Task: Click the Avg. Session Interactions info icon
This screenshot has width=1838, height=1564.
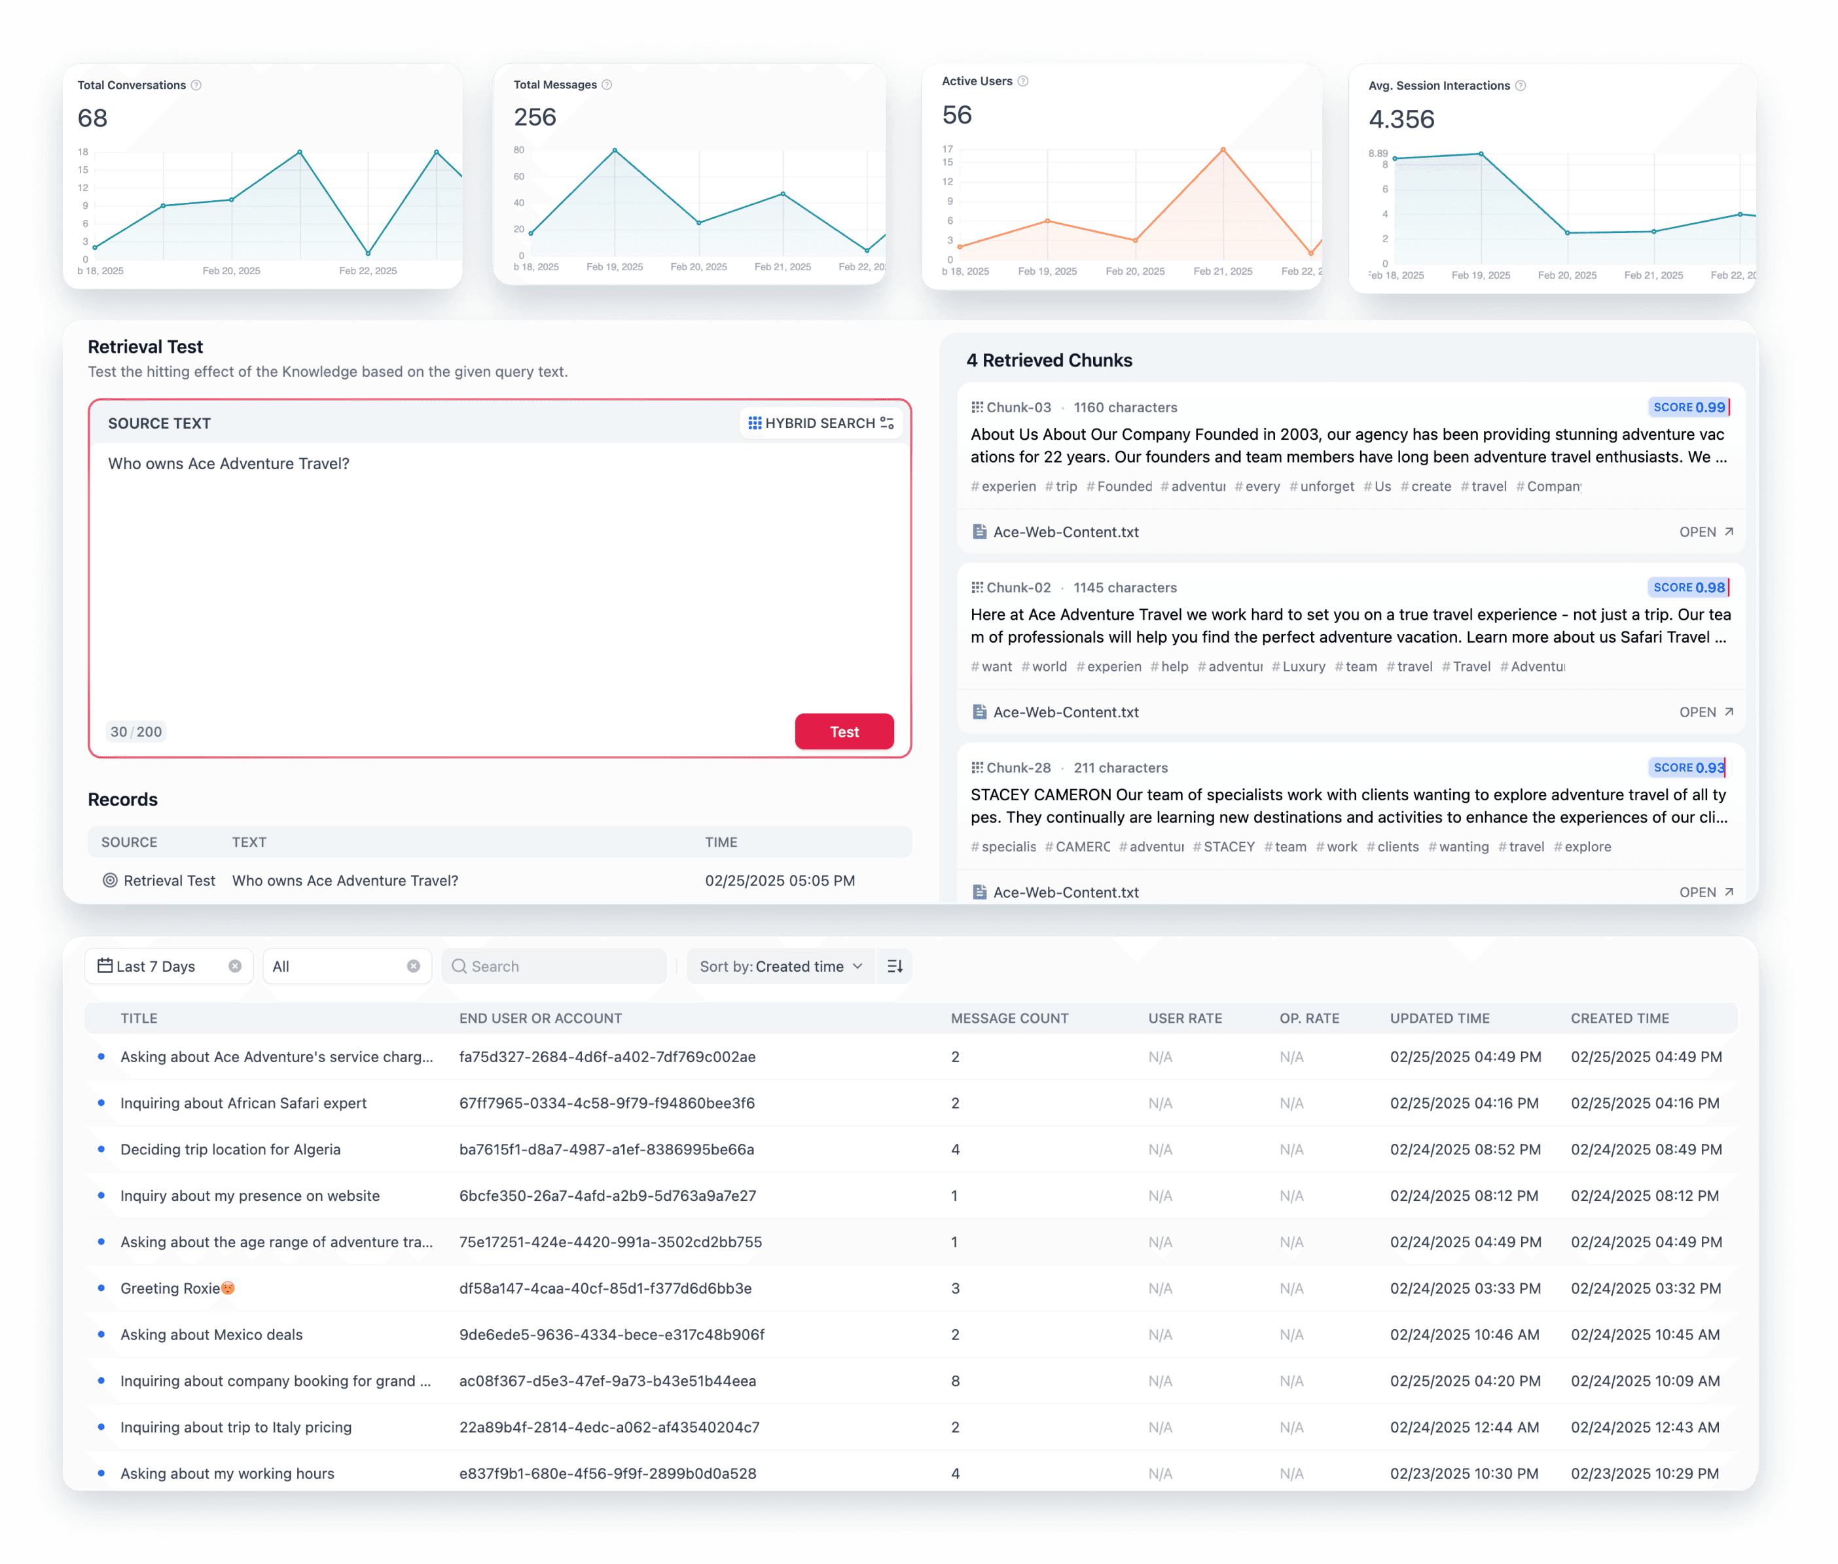Action: click(x=1521, y=86)
